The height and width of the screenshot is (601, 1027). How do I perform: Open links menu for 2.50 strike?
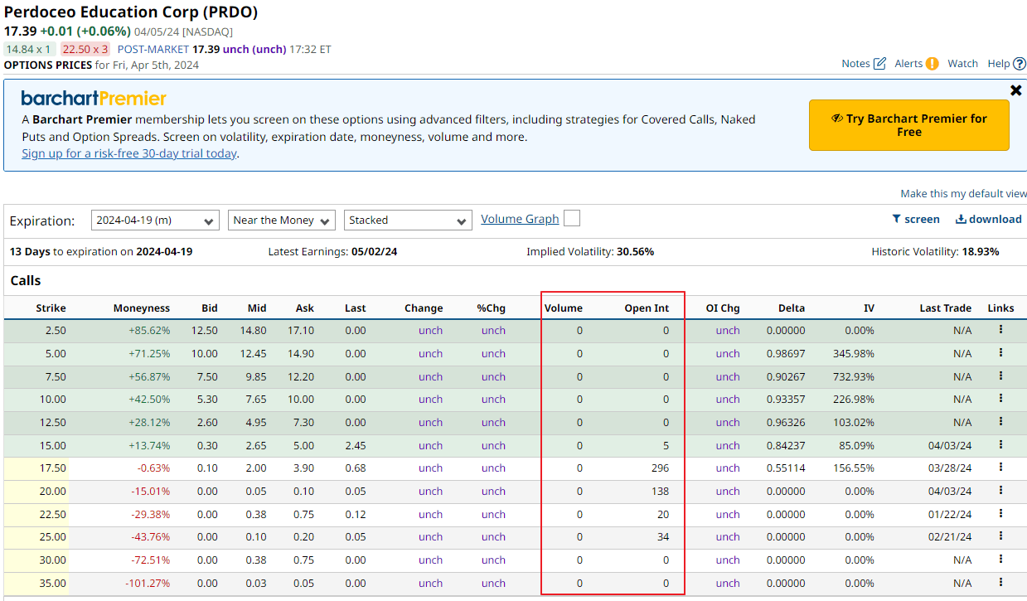(1000, 330)
